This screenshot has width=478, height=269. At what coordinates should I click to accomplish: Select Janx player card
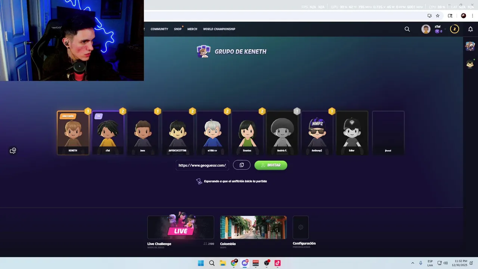143,133
